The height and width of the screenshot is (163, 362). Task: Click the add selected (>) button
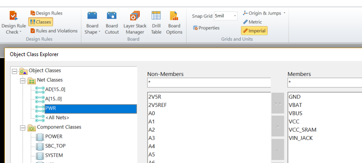(x=278, y=126)
